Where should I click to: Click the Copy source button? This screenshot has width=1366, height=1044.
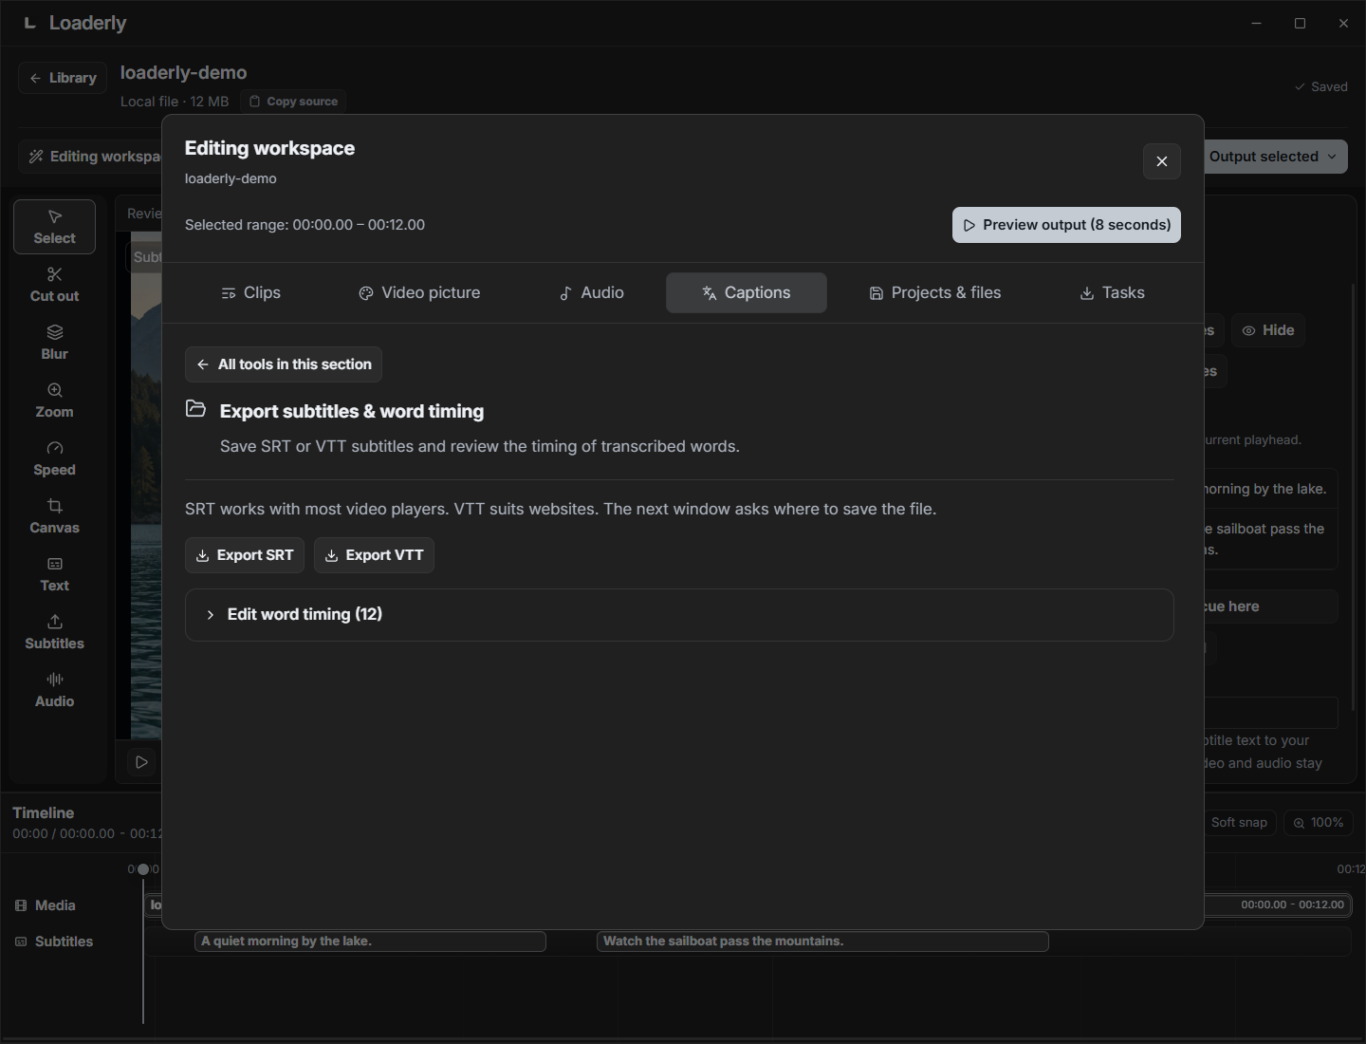tap(293, 102)
